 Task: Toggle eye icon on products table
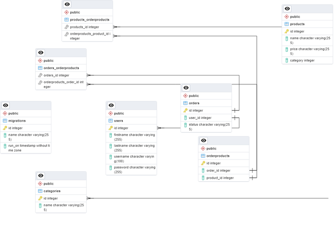click(x=287, y=9)
